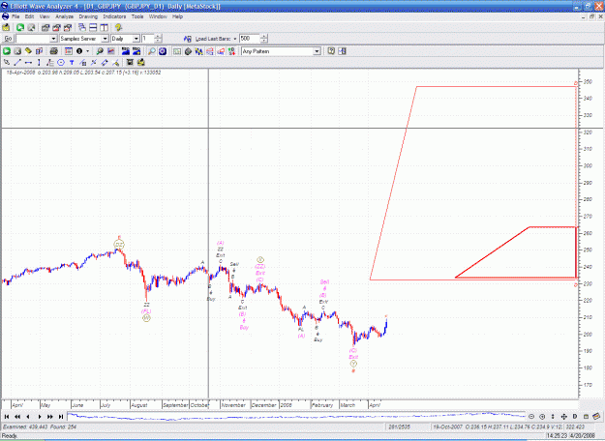The width and height of the screenshot is (605, 441).
Task: Increase the Load Last Bars stepper
Action: pyautogui.click(x=263, y=37)
